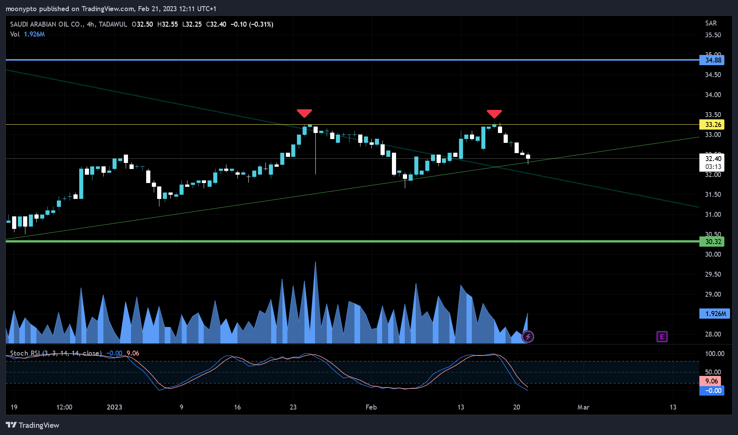The height and width of the screenshot is (435, 738).
Task: Click the thick green support line at 30.32
Action: point(352,241)
